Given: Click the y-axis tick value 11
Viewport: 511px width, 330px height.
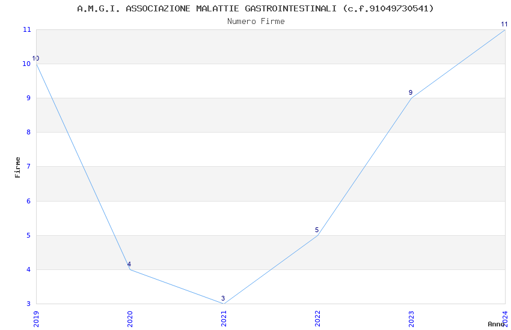Looking at the screenshot, I should [26, 29].
